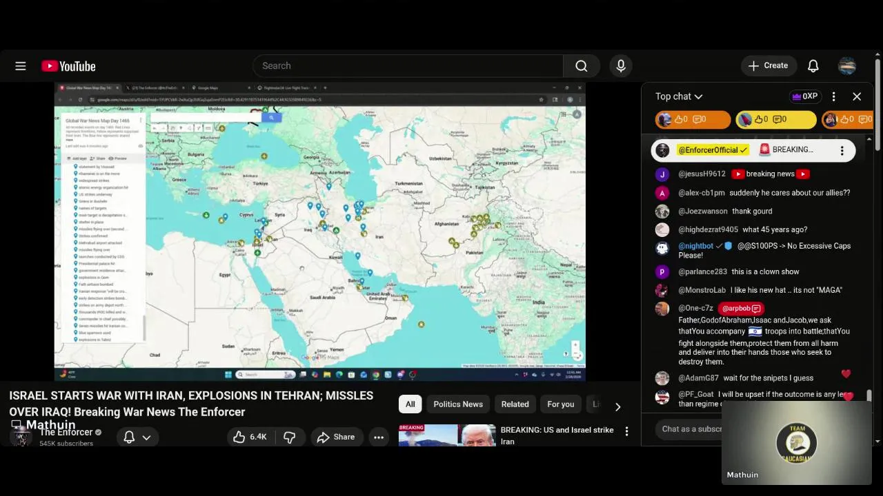Expand the Top chat dropdown
The image size is (883, 496).
679,96
